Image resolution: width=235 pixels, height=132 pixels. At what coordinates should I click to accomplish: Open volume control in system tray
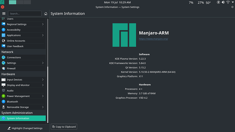pos(223,2)
